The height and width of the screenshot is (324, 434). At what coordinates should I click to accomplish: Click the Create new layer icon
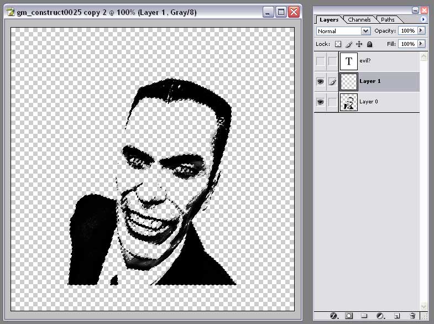click(396, 316)
